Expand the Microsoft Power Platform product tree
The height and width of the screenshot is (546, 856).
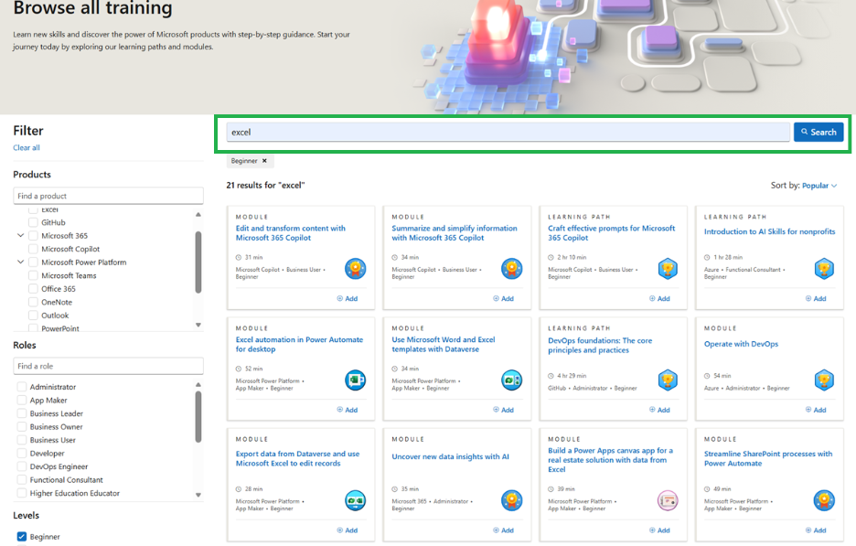[x=20, y=262]
